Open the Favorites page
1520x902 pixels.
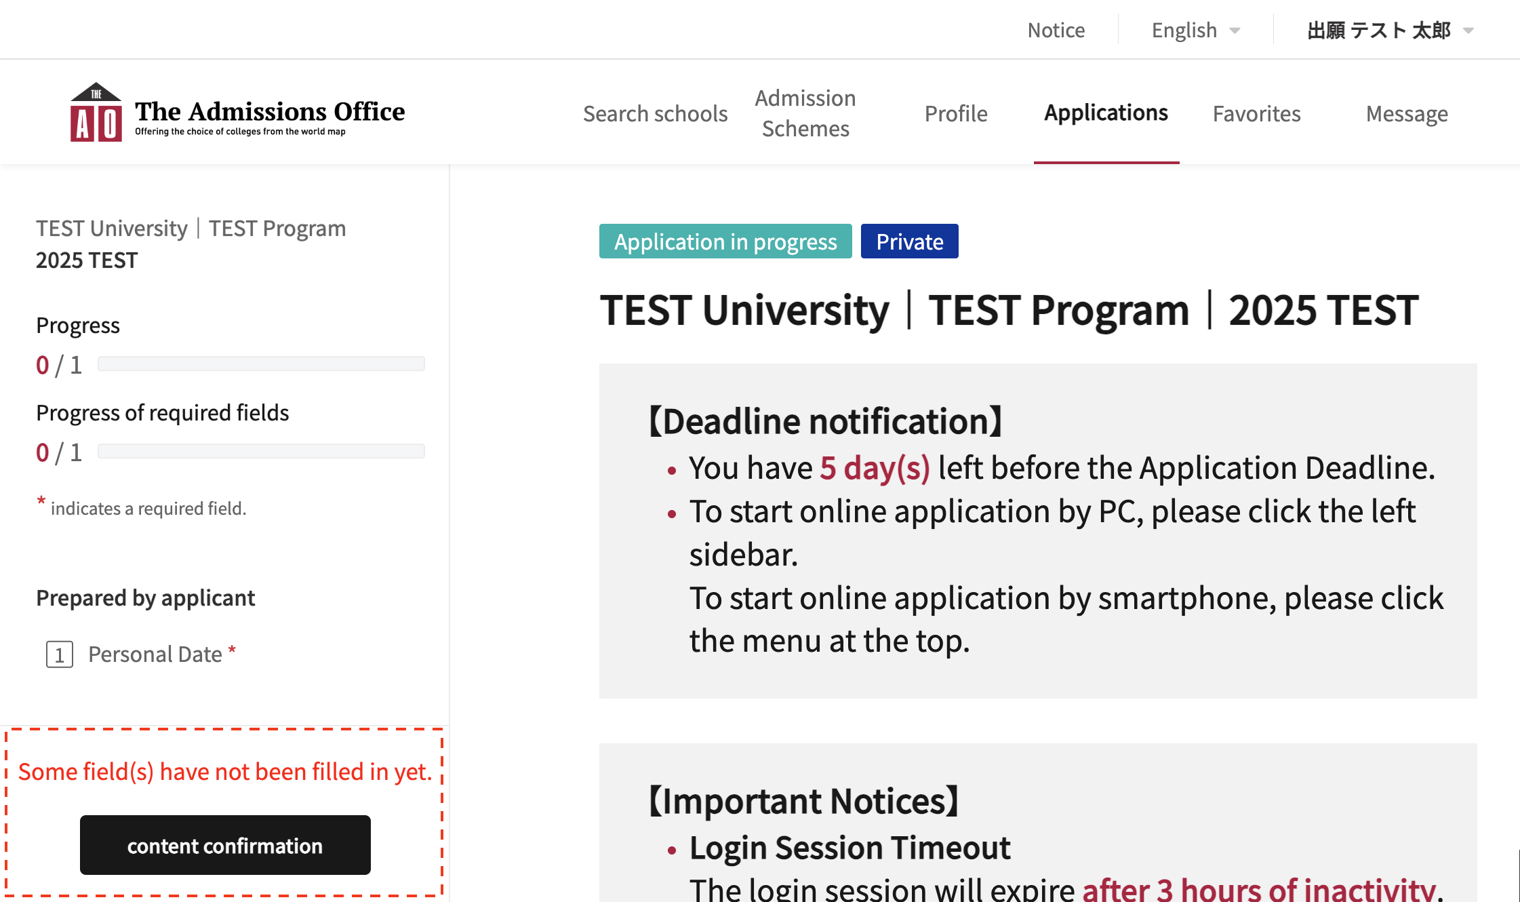pos(1256,113)
